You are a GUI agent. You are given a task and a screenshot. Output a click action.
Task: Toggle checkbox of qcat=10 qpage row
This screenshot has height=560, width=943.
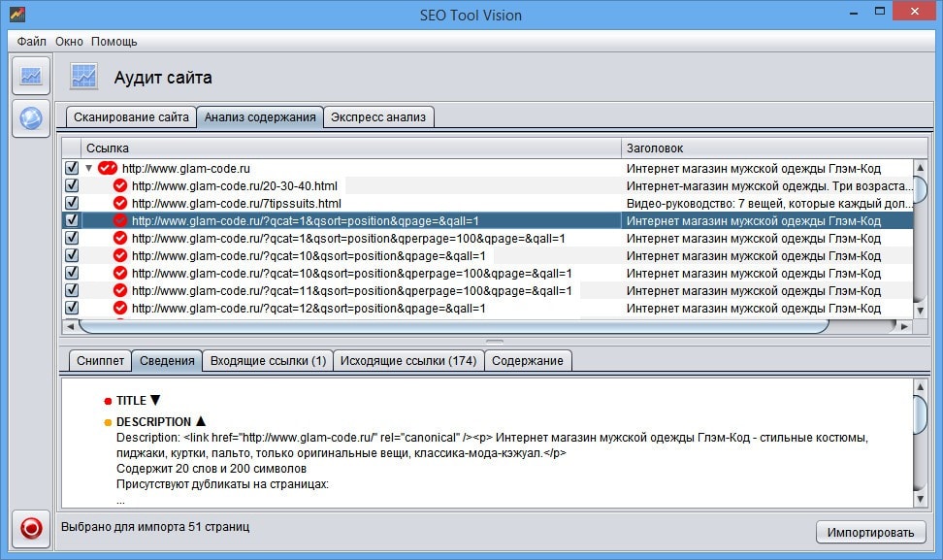tap(72, 255)
